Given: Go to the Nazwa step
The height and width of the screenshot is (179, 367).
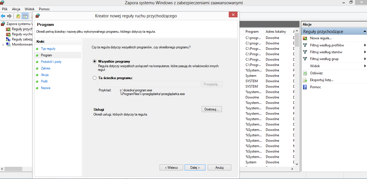Looking at the screenshot, I should click(x=46, y=88).
